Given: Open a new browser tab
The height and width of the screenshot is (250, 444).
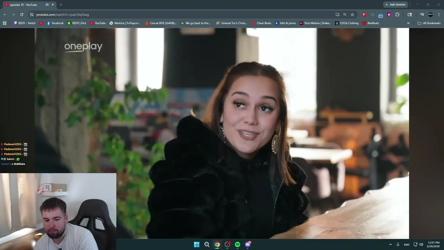Looking at the screenshot, I should [x=61, y=5].
